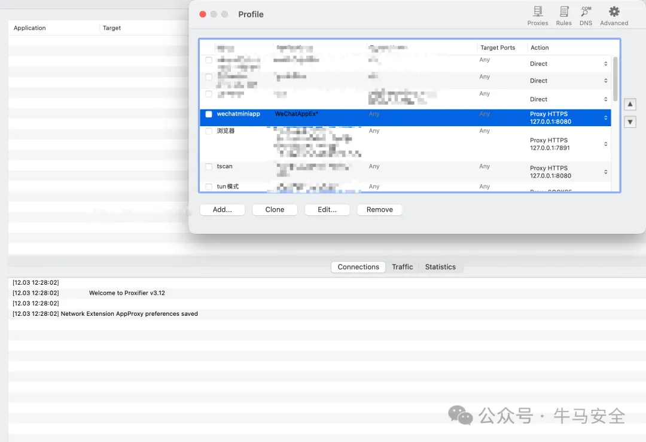Open the DNS settings icon
This screenshot has width=646, height=442.
click(586, 15)
